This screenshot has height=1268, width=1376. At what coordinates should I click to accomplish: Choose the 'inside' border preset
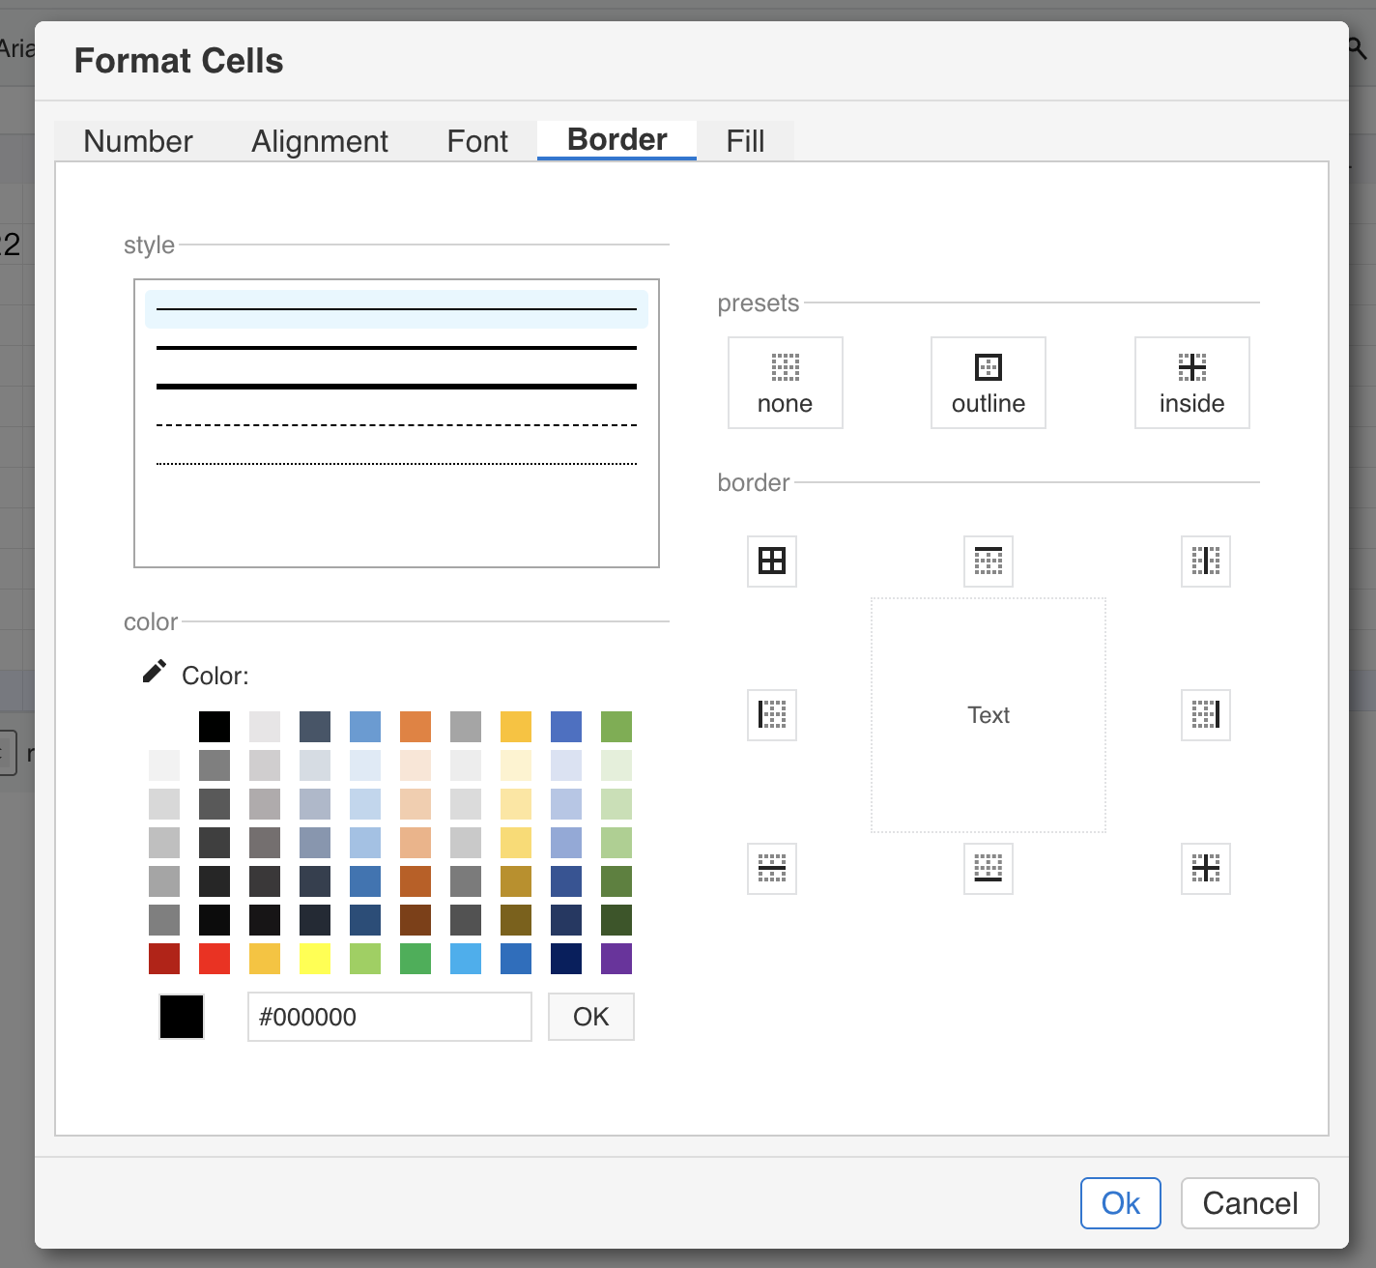(x=1191, y=383)
